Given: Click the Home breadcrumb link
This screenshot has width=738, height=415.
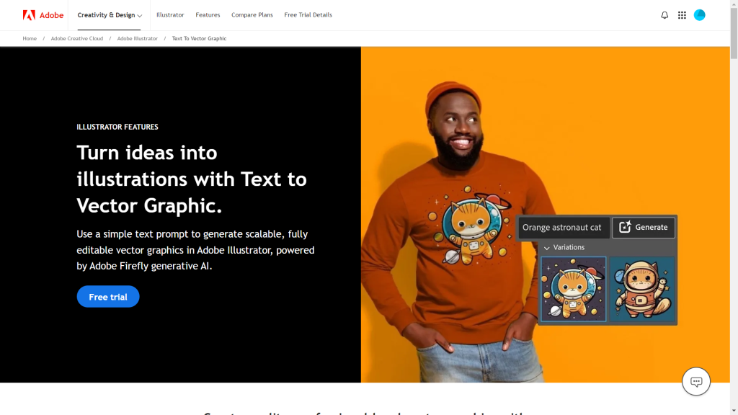Looking at the screenshot, I should (x=30, y=39).
